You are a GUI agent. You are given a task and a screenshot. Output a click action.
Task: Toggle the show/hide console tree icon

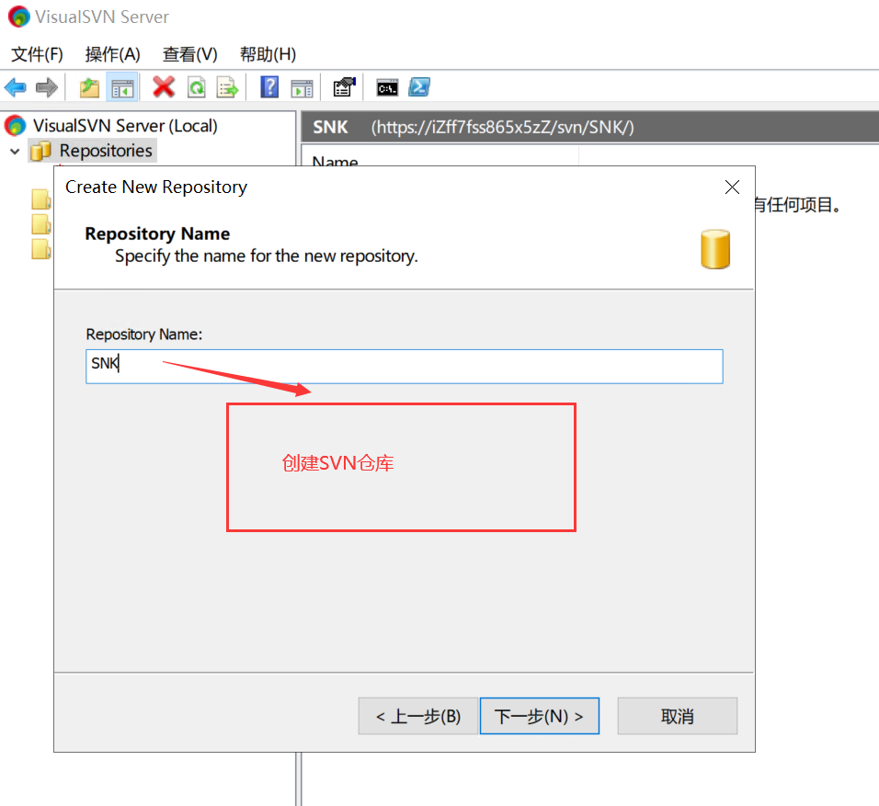[x=122, y=87]
